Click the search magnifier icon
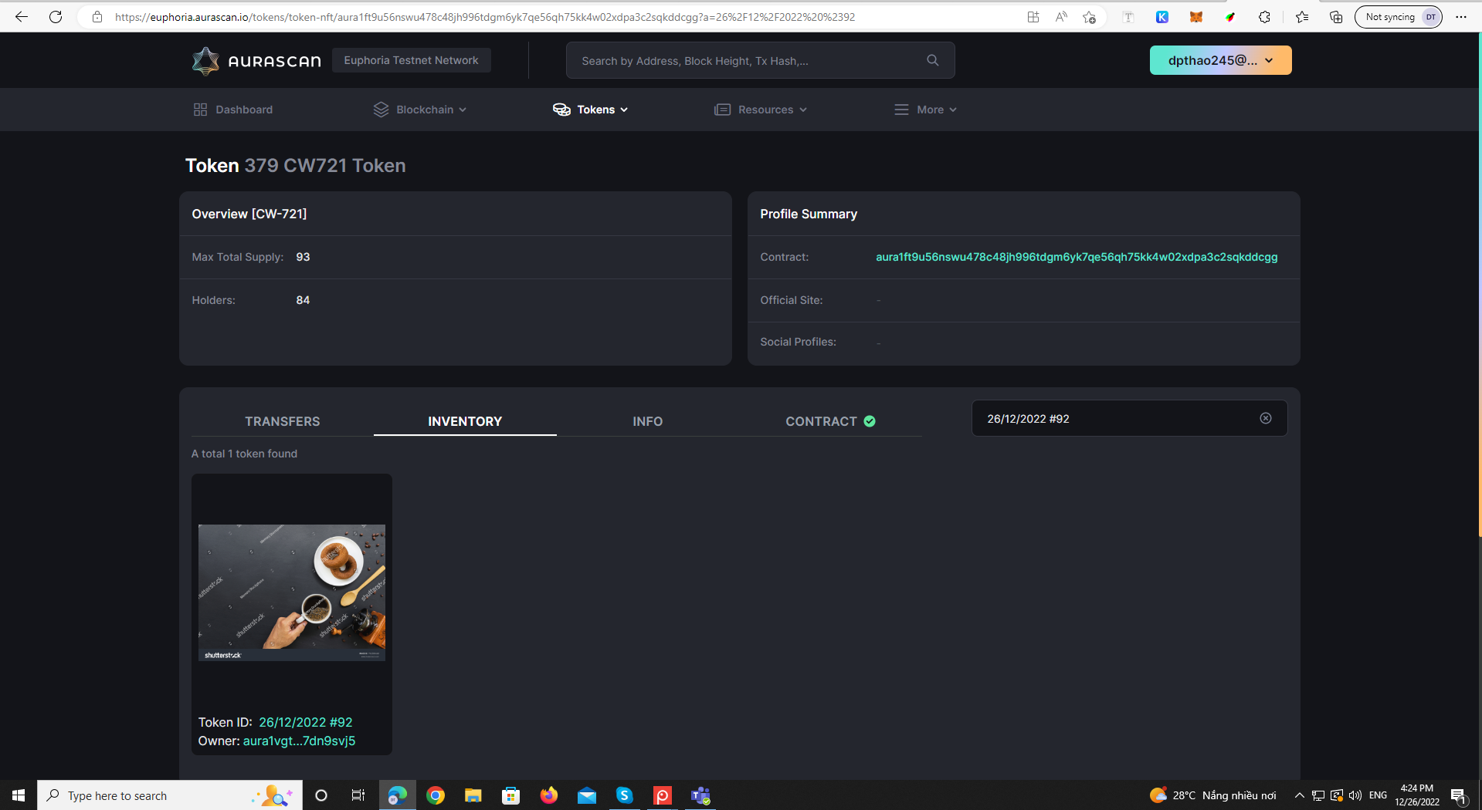Viewport: 1482px width, 810px height. (932, 59)
